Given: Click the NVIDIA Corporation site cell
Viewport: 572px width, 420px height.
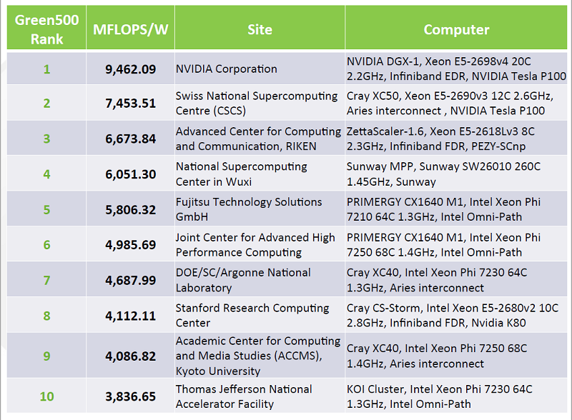Looking at the screenshot, I should click(x=260, y=69).
